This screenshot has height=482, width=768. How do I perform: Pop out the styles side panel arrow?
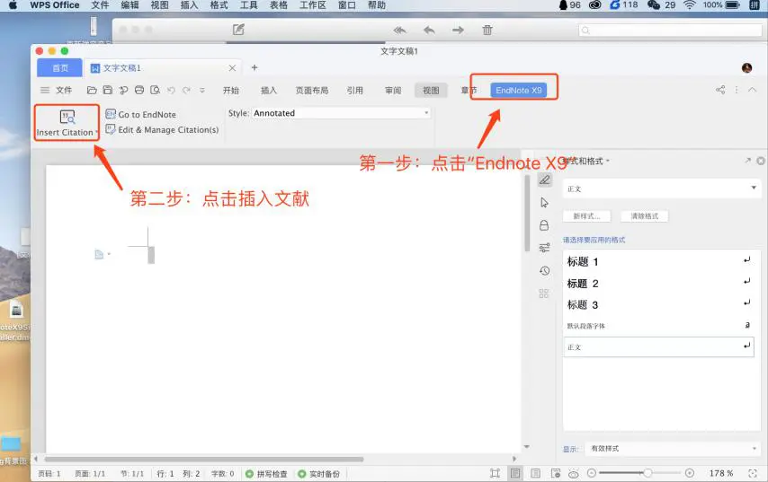[x=747, y=161]
